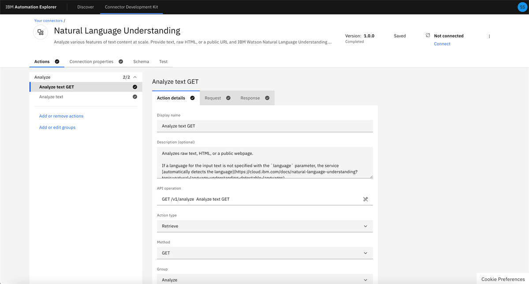Click Add or edit groups link

(57, 128)
